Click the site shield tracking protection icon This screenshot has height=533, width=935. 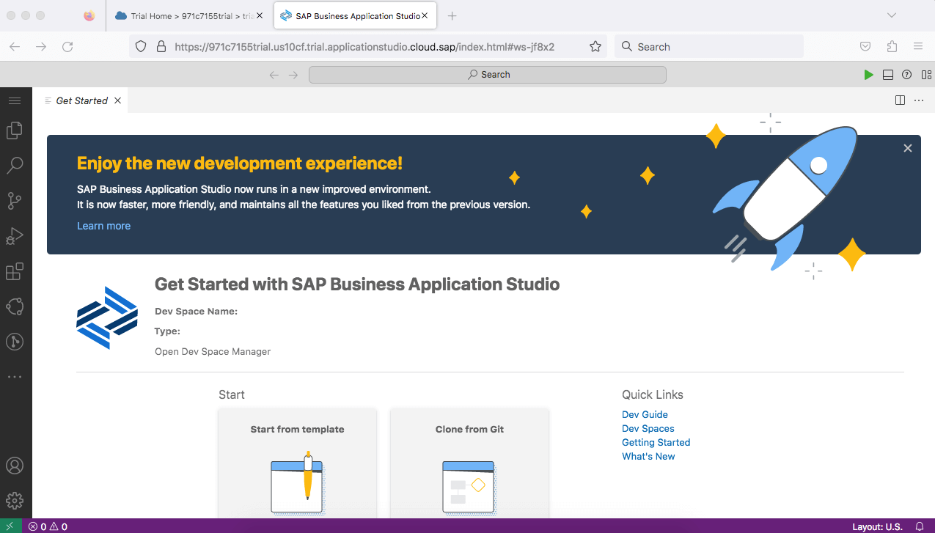(142, 46)
